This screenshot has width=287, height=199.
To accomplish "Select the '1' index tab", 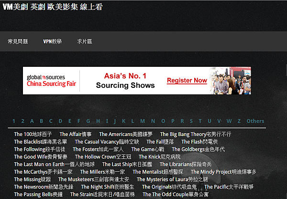I will click(x=14, y=121).
